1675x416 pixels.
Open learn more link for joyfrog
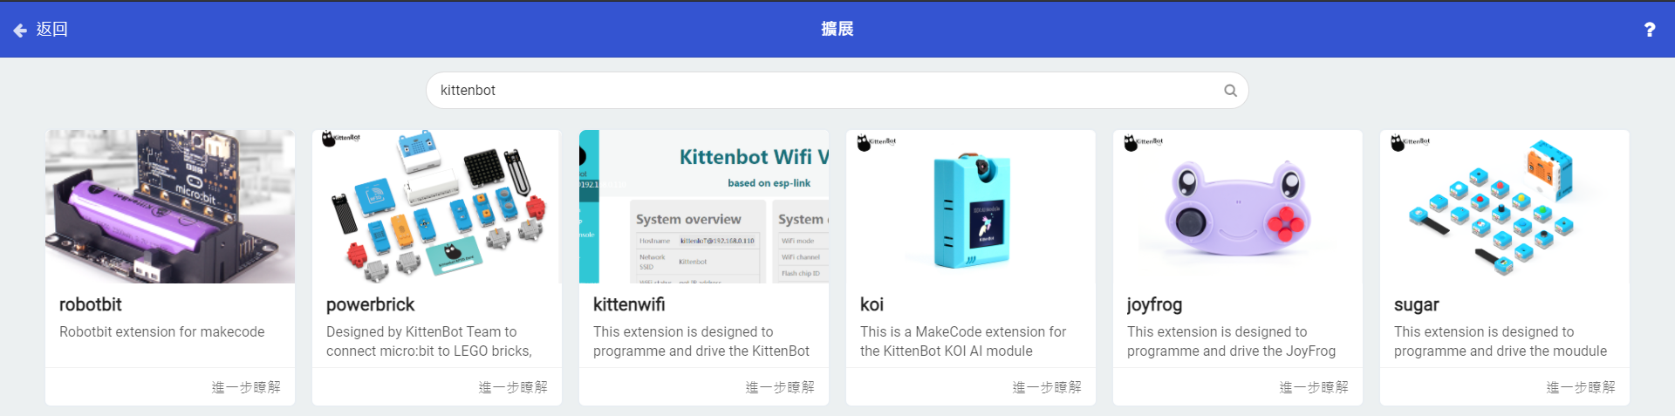click(x=1314, y=387)
